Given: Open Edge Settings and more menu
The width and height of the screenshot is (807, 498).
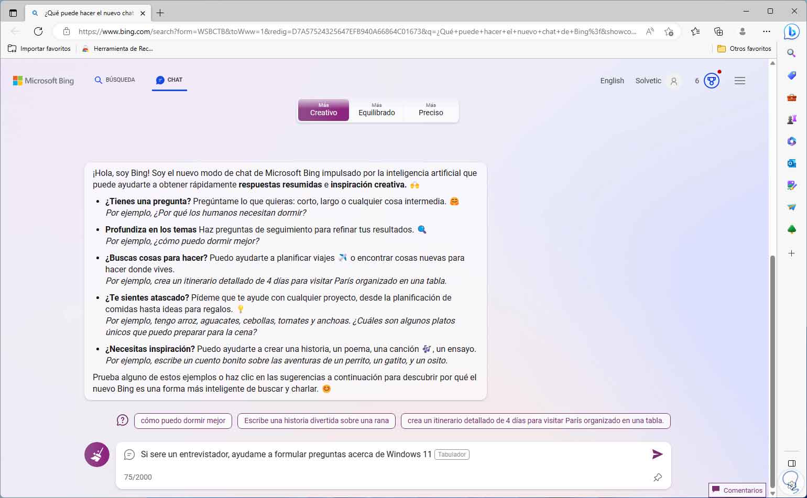Looking at the screenshot, I should coord(766,31).
